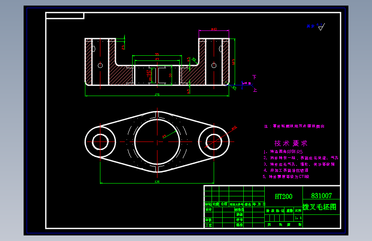This screenshot has height=241, width=372.
Task: Click the 55 width dimension
Action: pyautogui.click(x=157, y=54)
